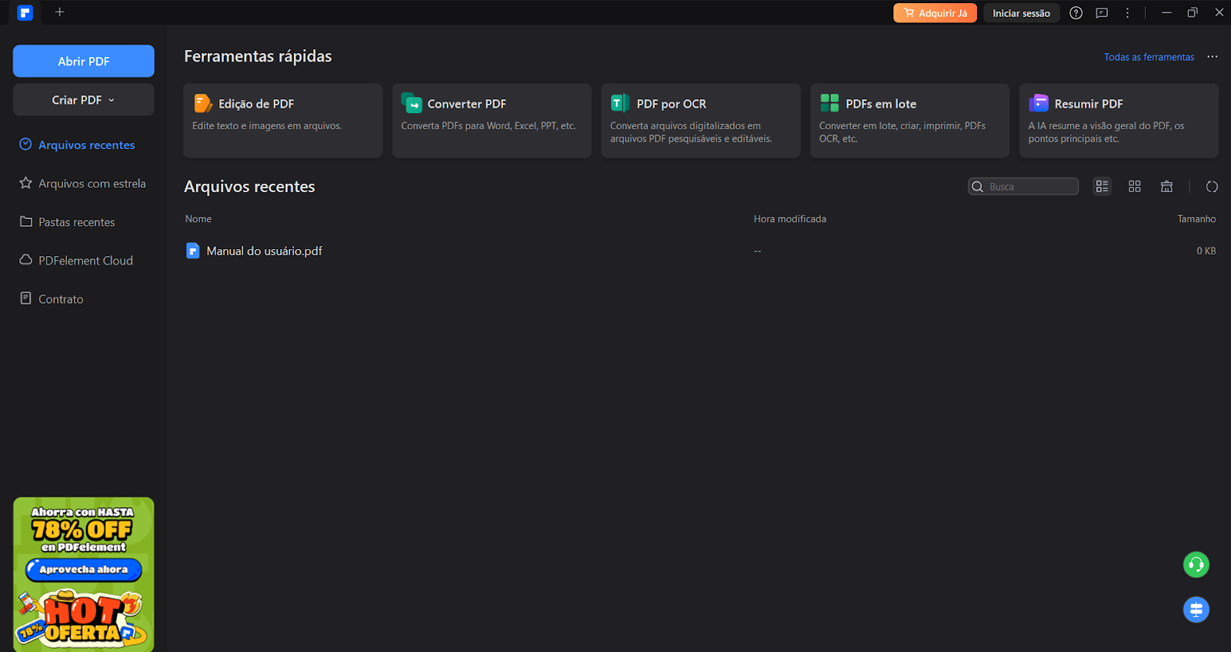Viewport: 1231px width, 652px height.
Task: Click Iniciar sessão to sign in
Action: click(1021, 13)
